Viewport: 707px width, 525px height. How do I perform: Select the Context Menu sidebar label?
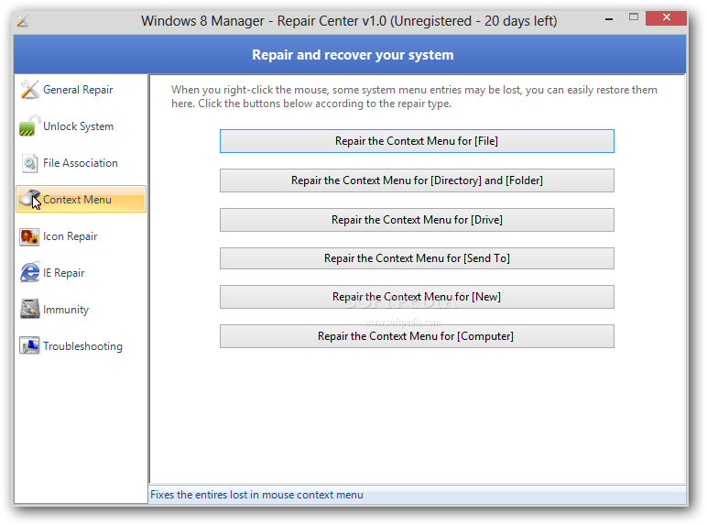pos(77,200)
